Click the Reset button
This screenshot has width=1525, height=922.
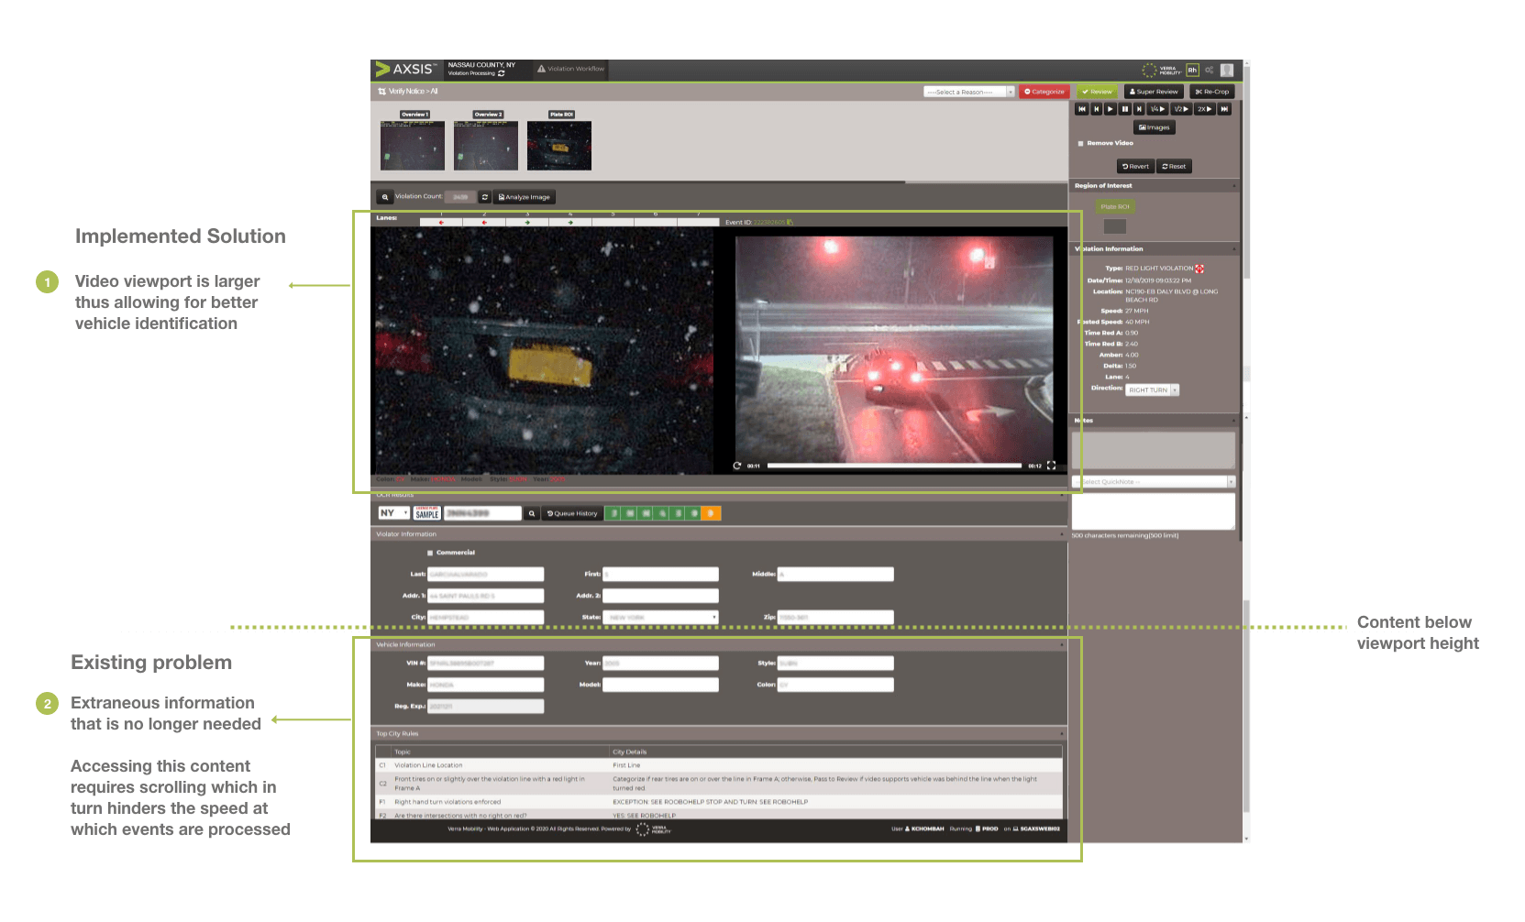(1174, 167)
